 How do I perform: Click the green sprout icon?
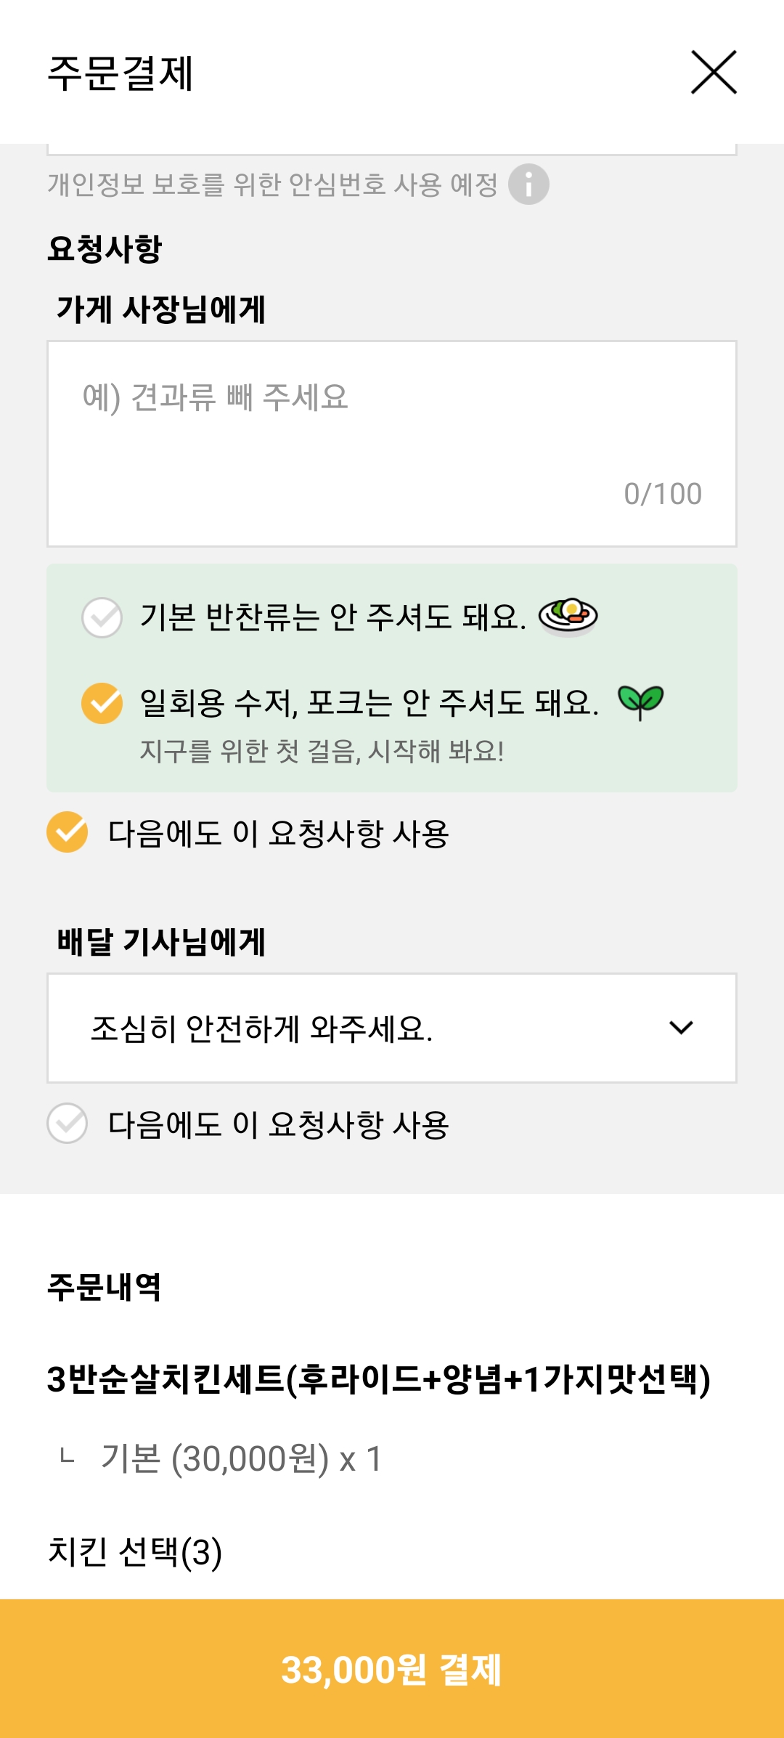click(x=640, y=702)
